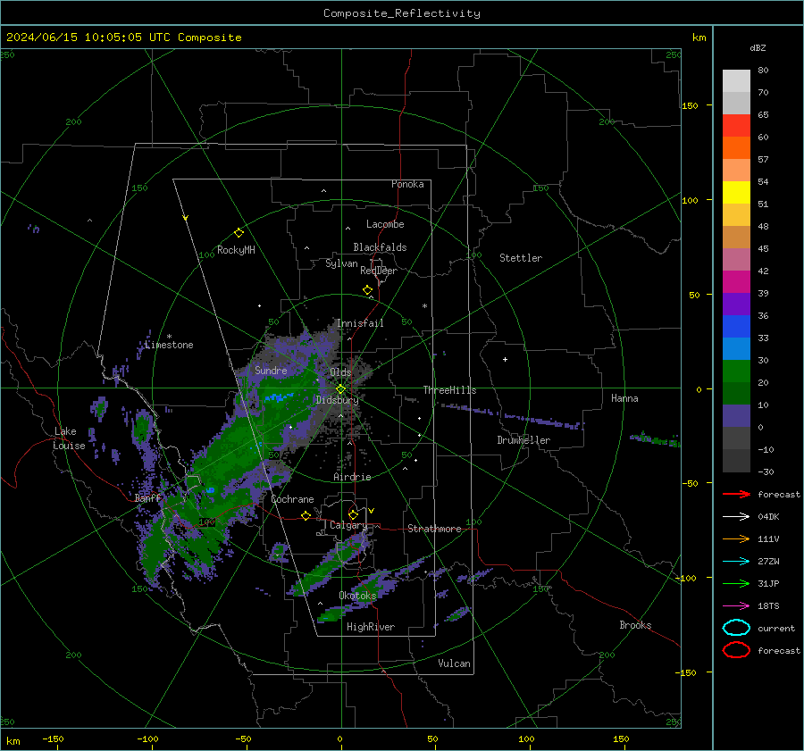Click the green 31JP arrow legend icon

[x=736, y=583]
